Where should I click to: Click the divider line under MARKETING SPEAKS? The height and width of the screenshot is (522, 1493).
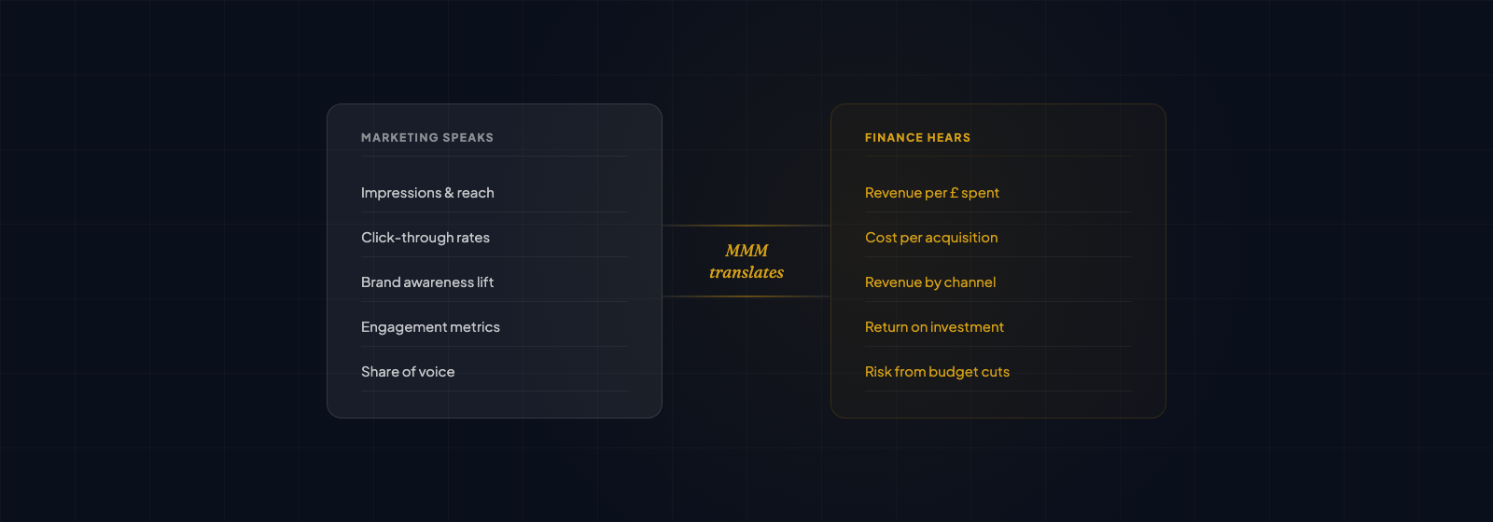point(494,157)
